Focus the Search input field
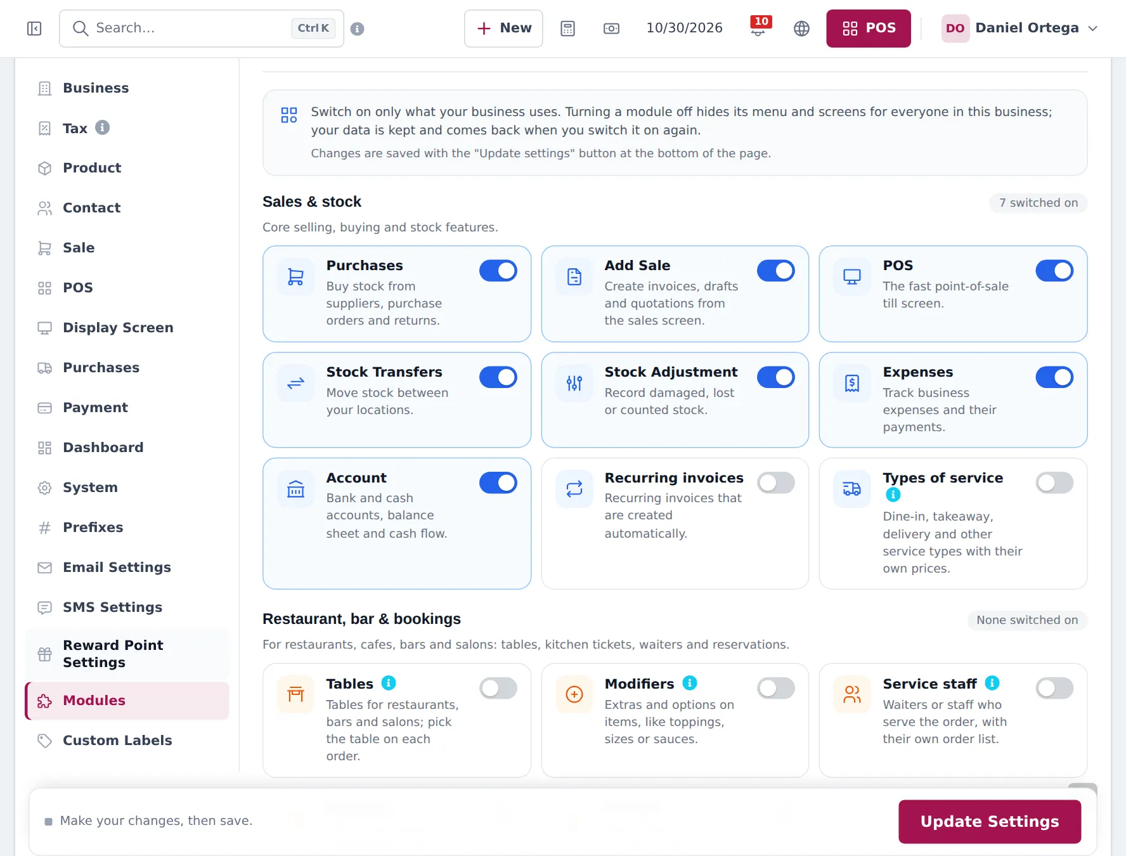Screen dimensions: 1126x856 point(202,29)
